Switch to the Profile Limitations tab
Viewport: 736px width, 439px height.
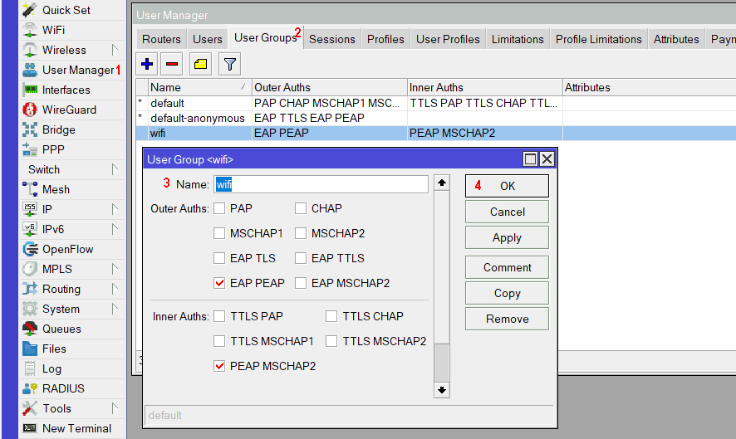tap(598, 39)
